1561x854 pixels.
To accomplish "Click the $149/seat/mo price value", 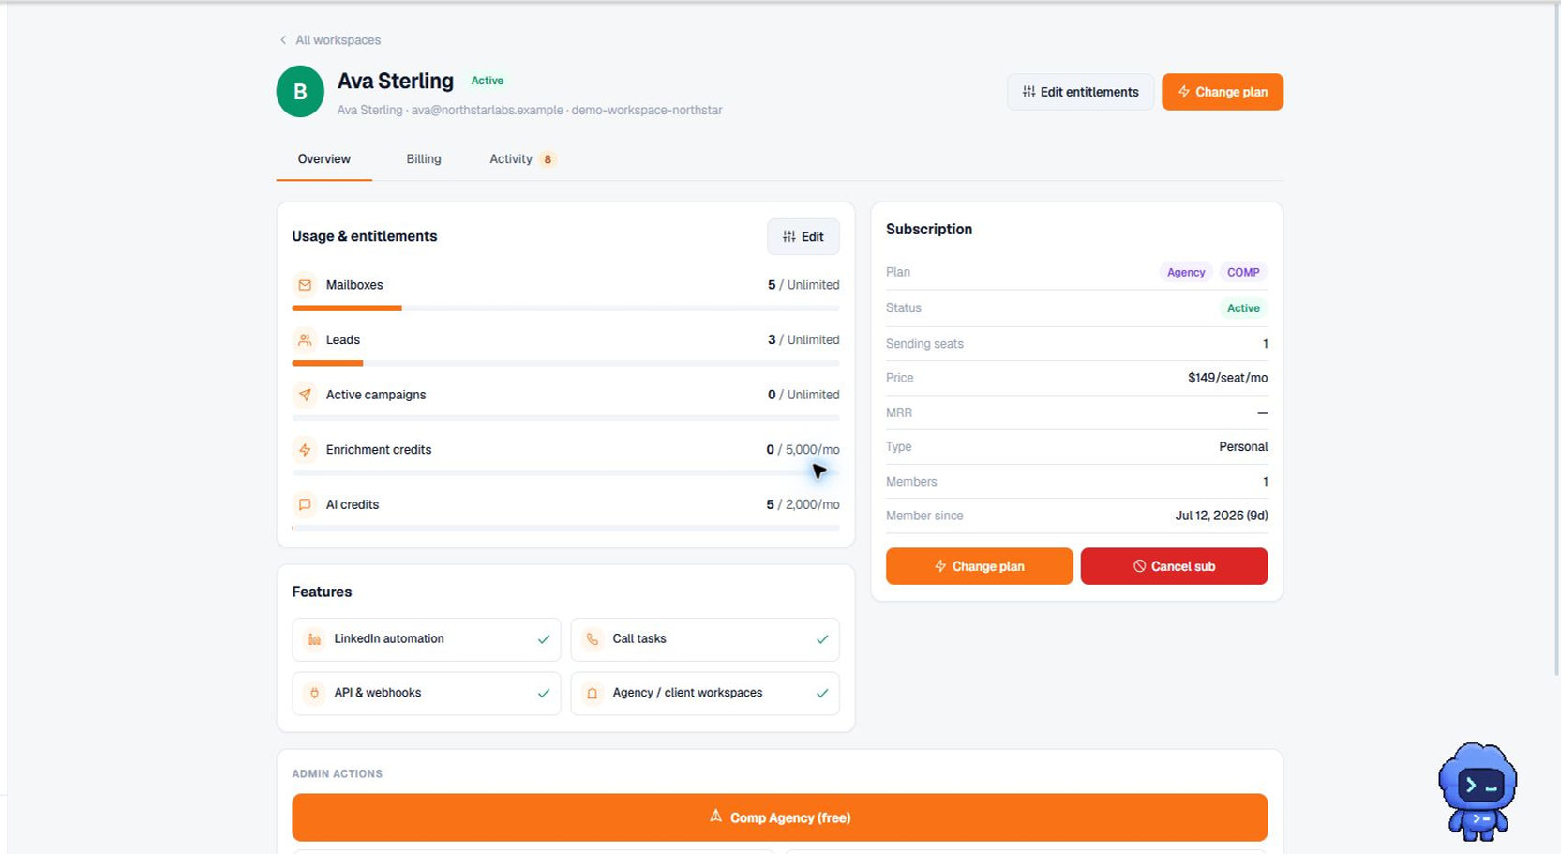I will coord(1228,378).
